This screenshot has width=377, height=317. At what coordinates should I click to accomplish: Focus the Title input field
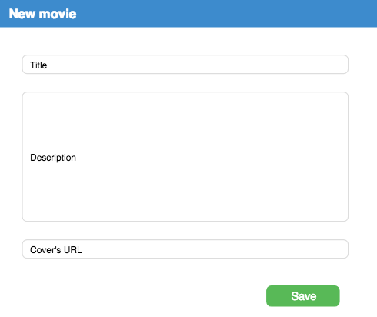click(185, 65)
